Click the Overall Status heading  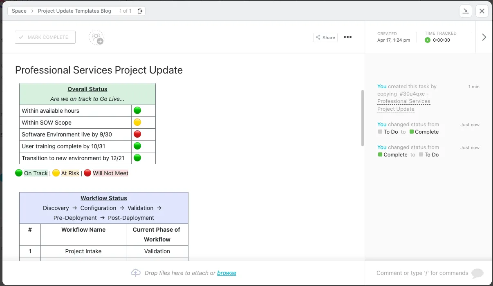point(87,89)
